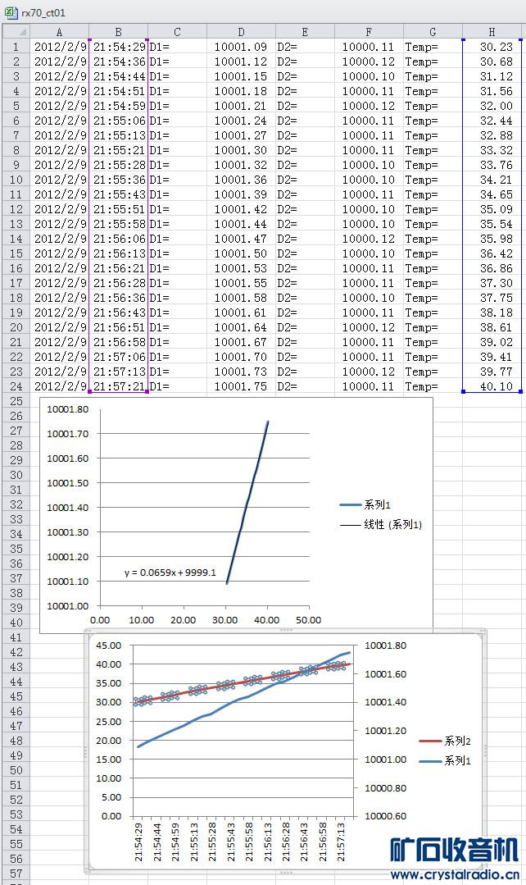526x885 pixels.
Task: Select column A header
Action: [x=60, y=32]
